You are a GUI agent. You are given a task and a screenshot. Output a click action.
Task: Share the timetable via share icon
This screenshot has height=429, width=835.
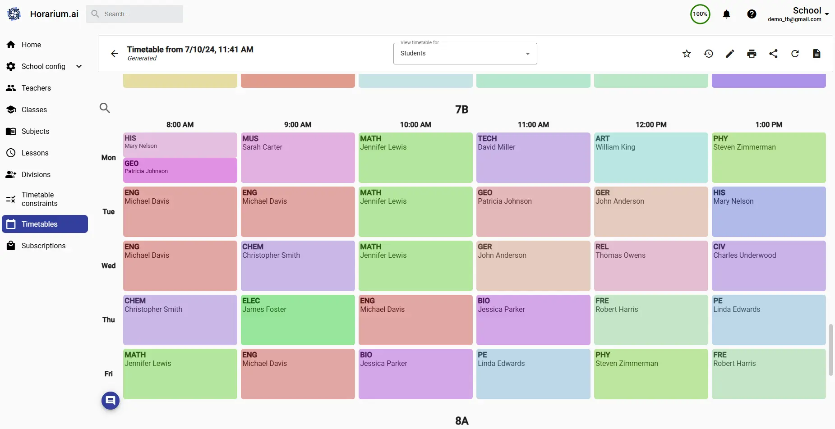[x=773, y=54]
